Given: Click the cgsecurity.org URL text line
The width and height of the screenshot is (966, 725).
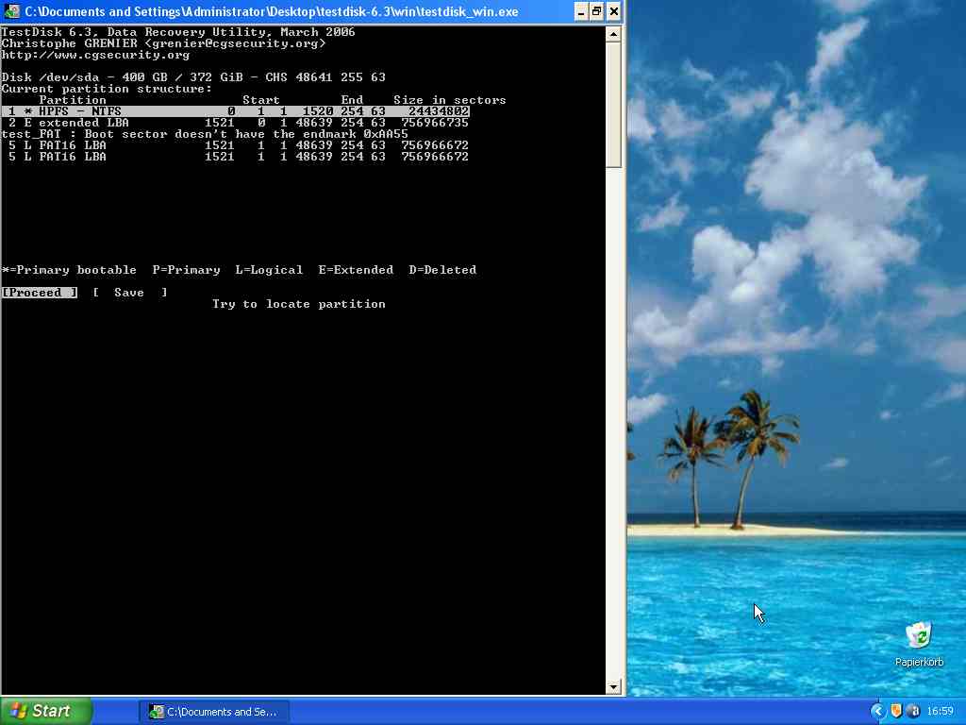Looking at the screenshot, I should (95, 55).
